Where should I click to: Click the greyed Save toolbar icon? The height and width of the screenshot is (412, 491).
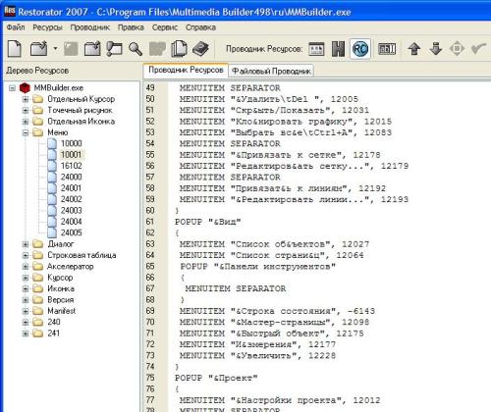click(71, 49)
